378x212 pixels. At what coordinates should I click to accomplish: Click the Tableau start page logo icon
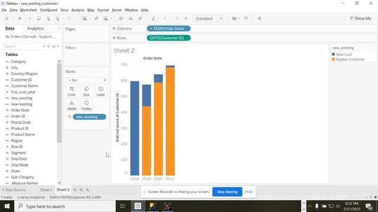(x=7, y=18)
